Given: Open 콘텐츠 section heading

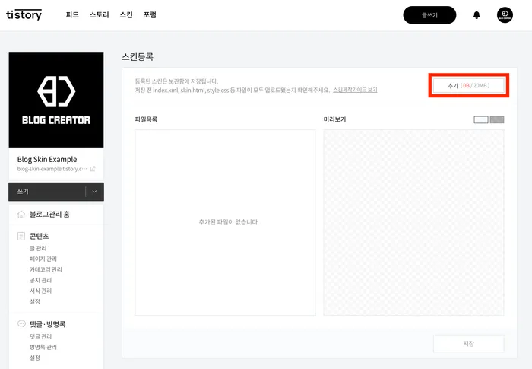Looking at the screenshot, I should [40, 236].
